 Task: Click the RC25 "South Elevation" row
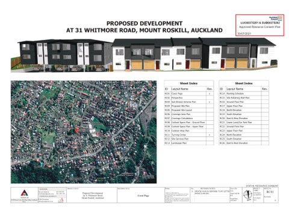click(244, 139)
